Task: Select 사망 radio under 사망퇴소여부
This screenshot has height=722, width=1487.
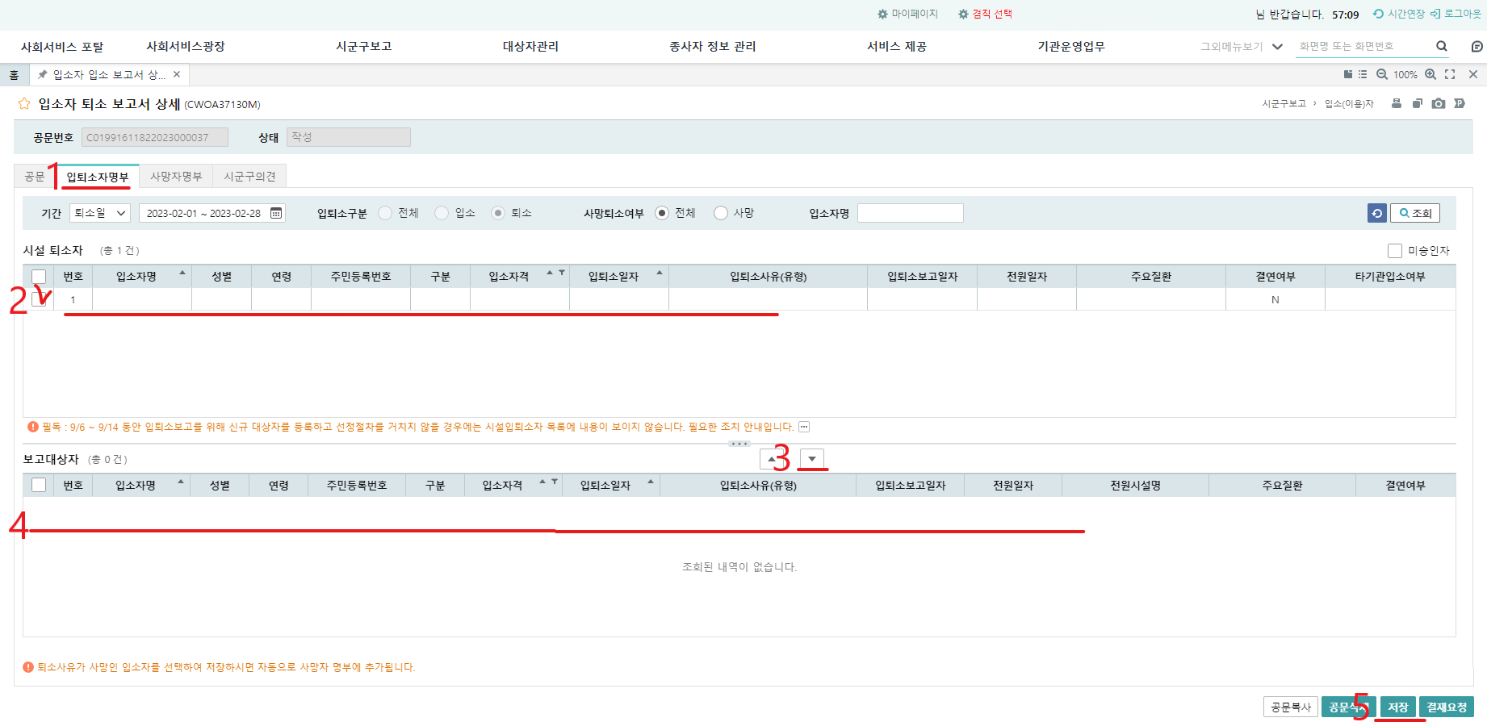Action: tap(721, 213)
